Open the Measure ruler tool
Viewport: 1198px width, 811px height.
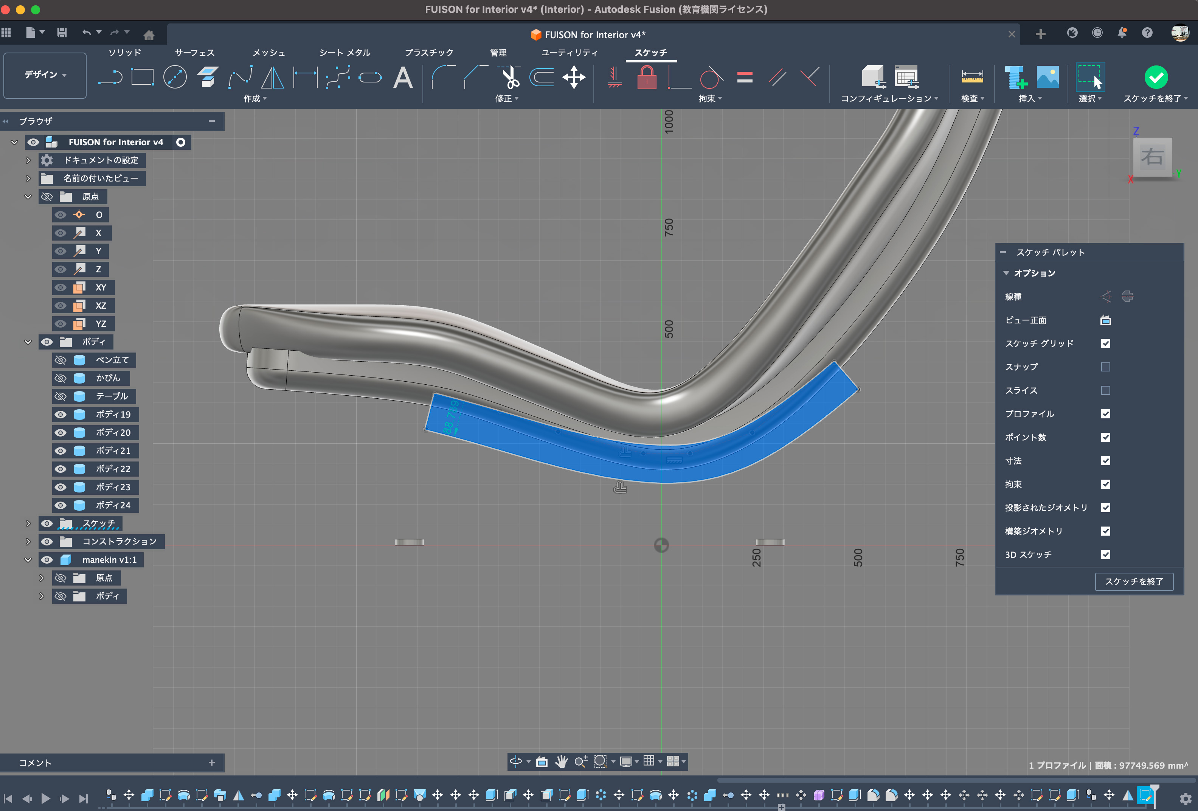coord(972,78)
